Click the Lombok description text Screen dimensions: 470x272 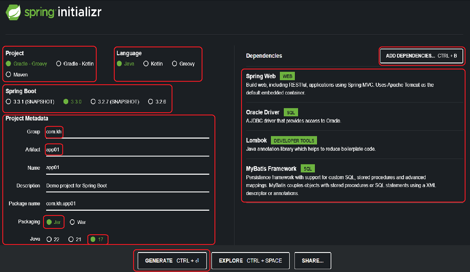(x=311, y=149)
